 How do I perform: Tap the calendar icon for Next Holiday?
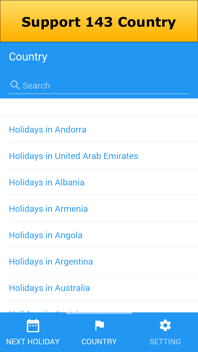33,326
